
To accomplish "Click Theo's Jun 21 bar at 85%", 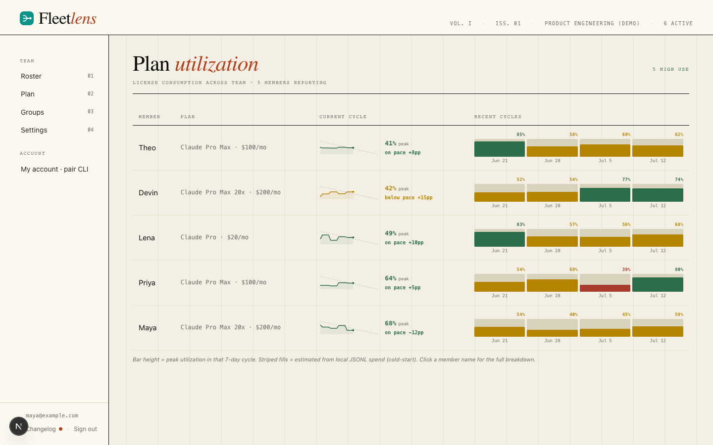I will (500, 149).
